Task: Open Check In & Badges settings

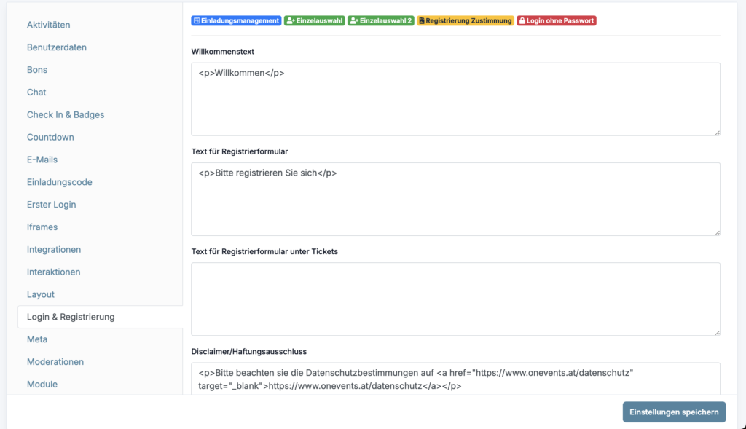Action: pos(66,115)
